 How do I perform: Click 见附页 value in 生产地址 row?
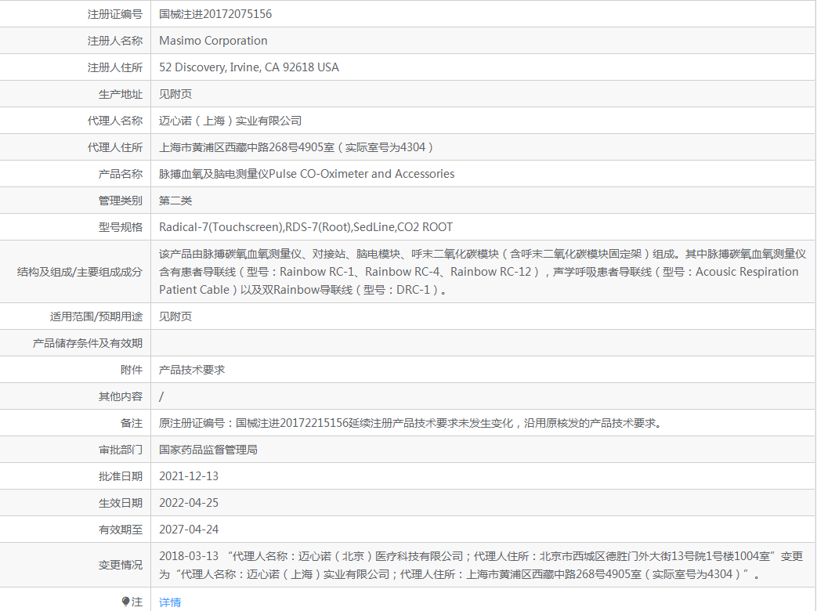click(x=175, y=94)
